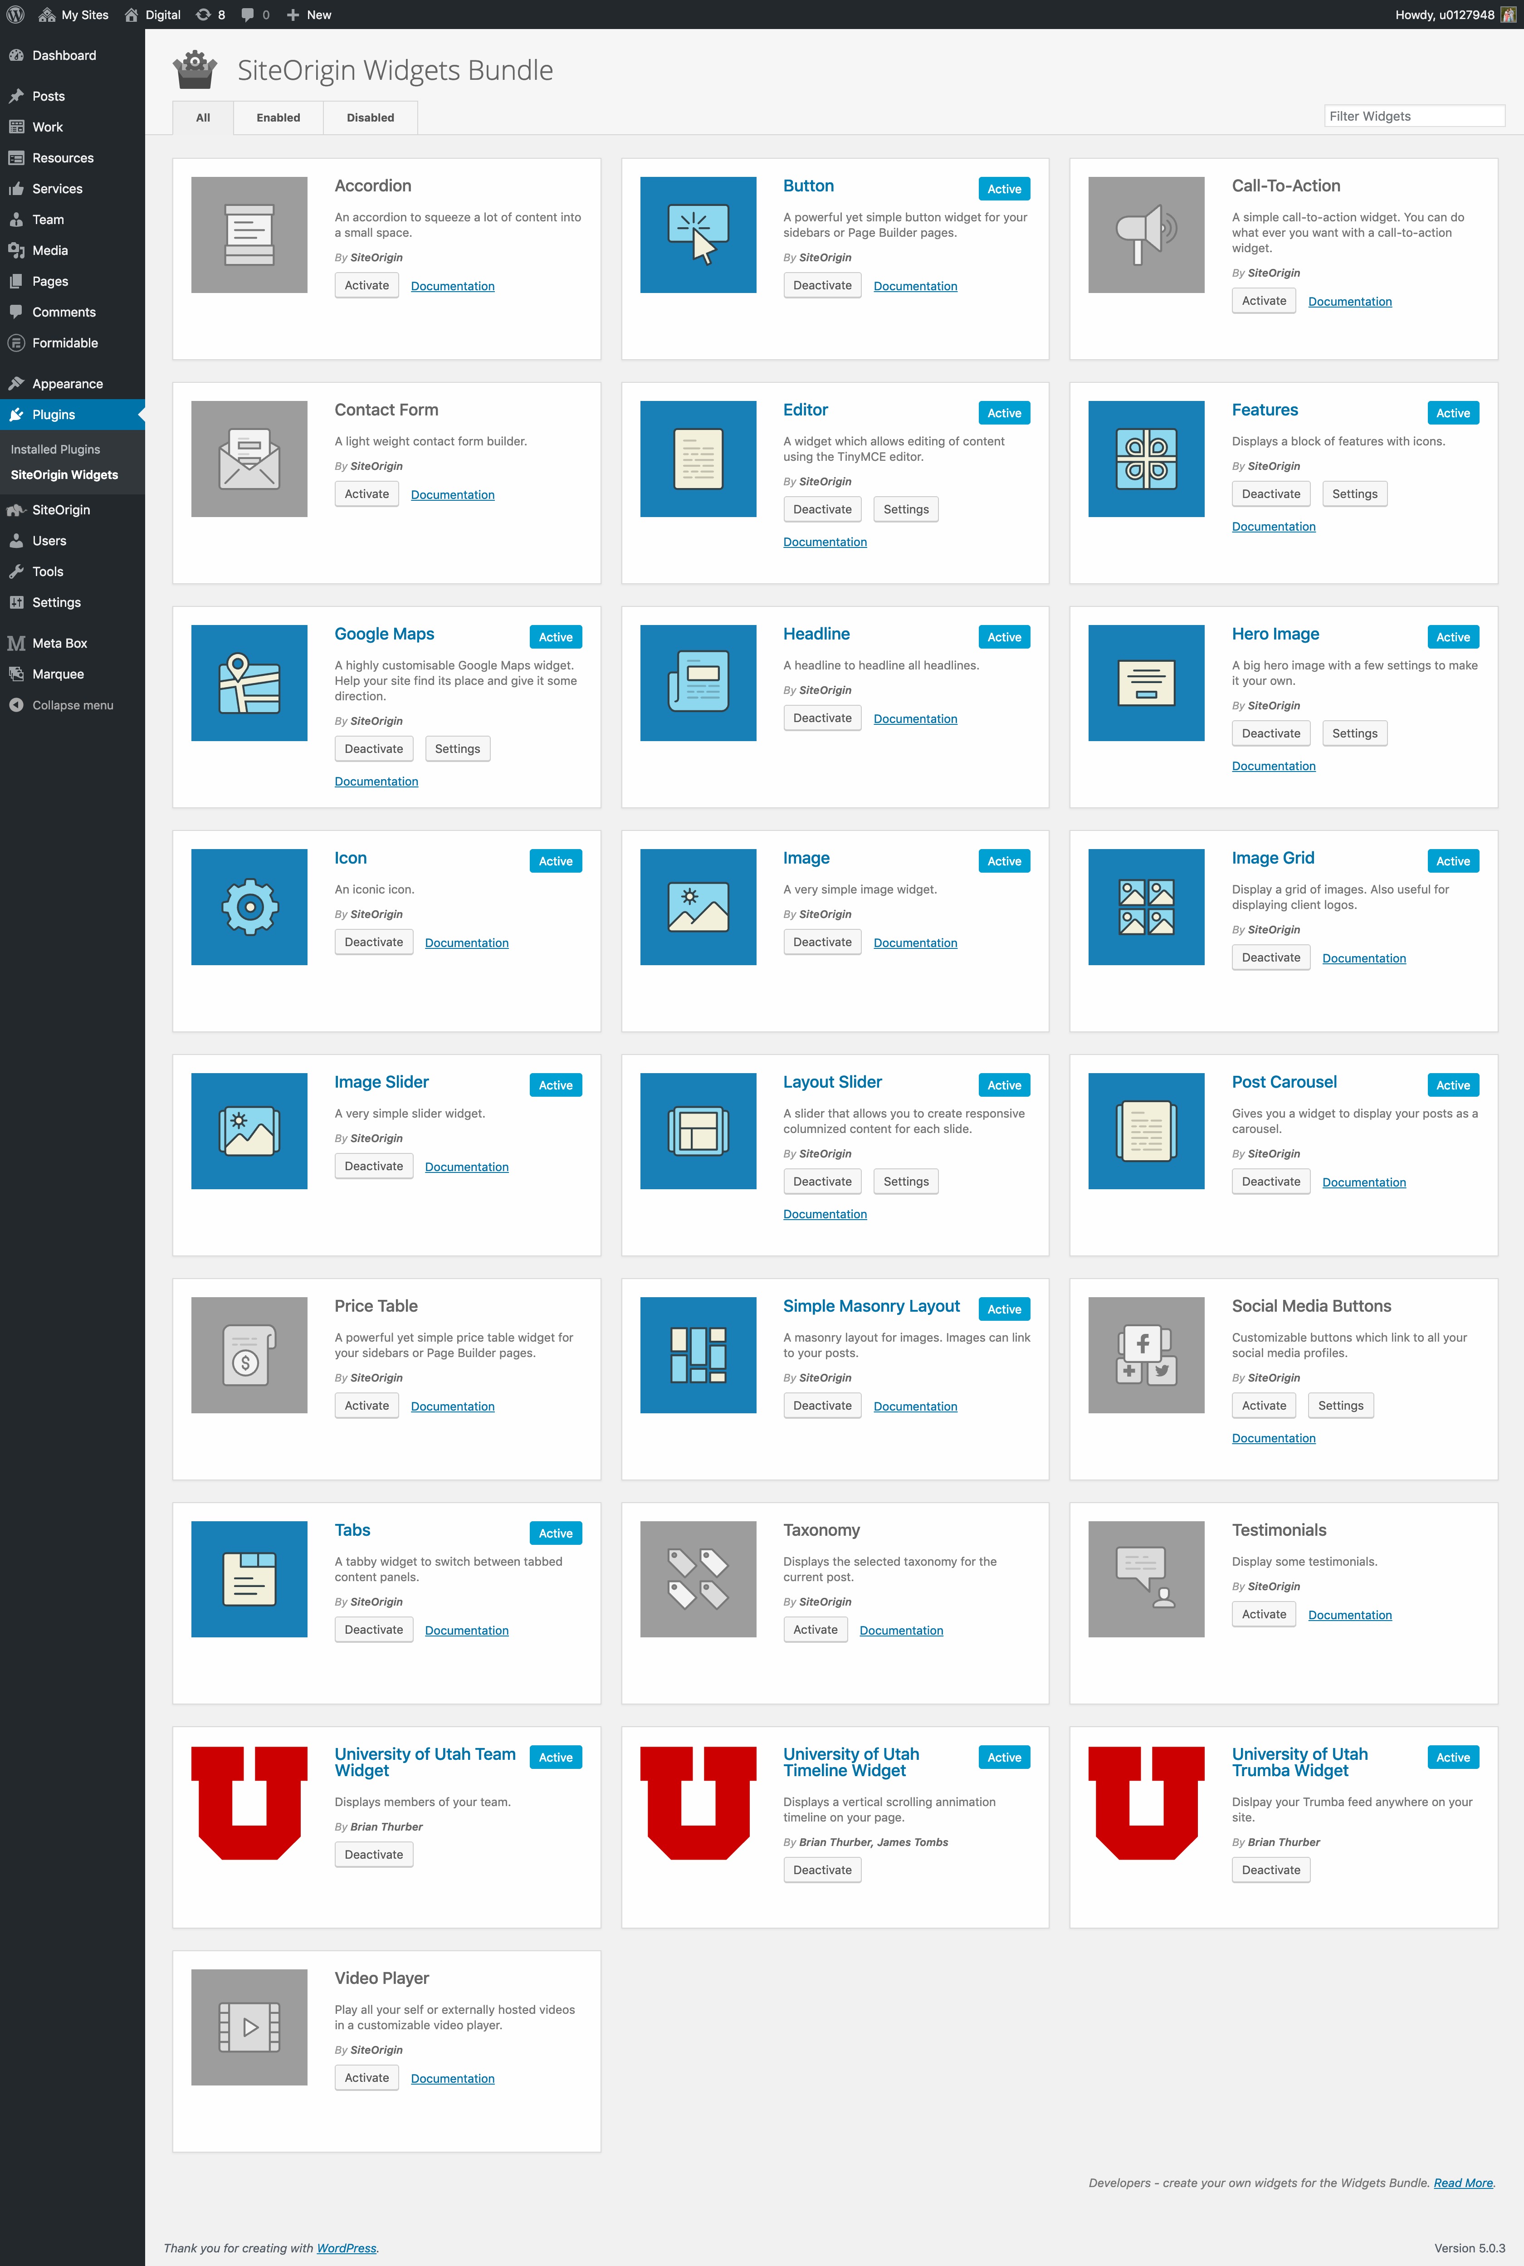Deactivate the Hero Image widget

point(1270,733)
